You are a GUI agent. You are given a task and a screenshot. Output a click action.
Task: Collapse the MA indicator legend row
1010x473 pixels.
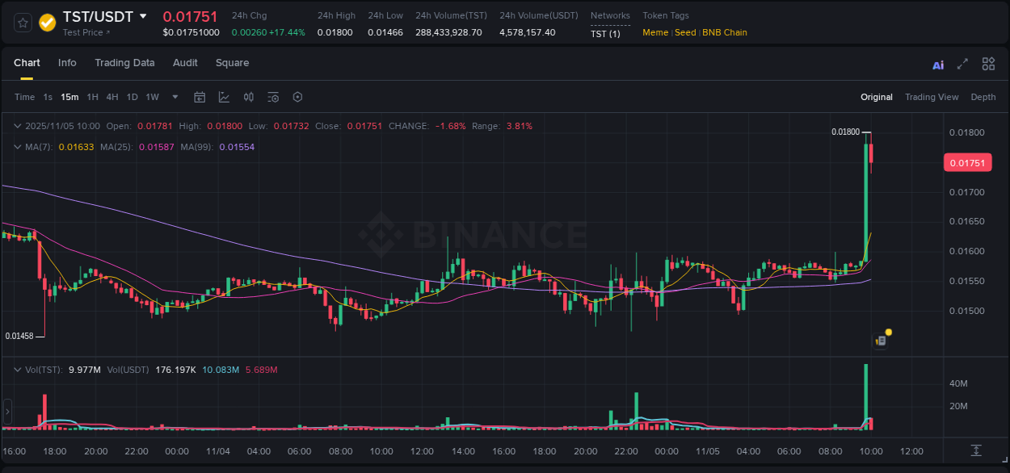18,147
